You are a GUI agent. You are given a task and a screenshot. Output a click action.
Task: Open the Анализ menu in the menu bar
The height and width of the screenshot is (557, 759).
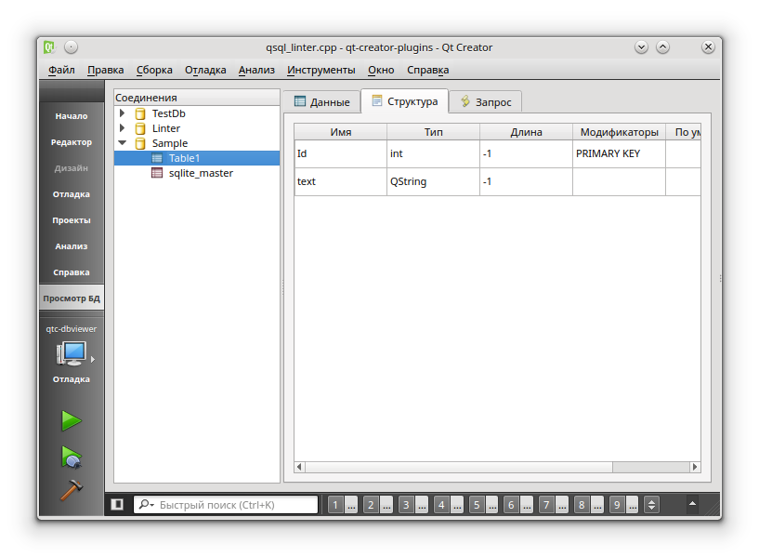click(256, 70)
